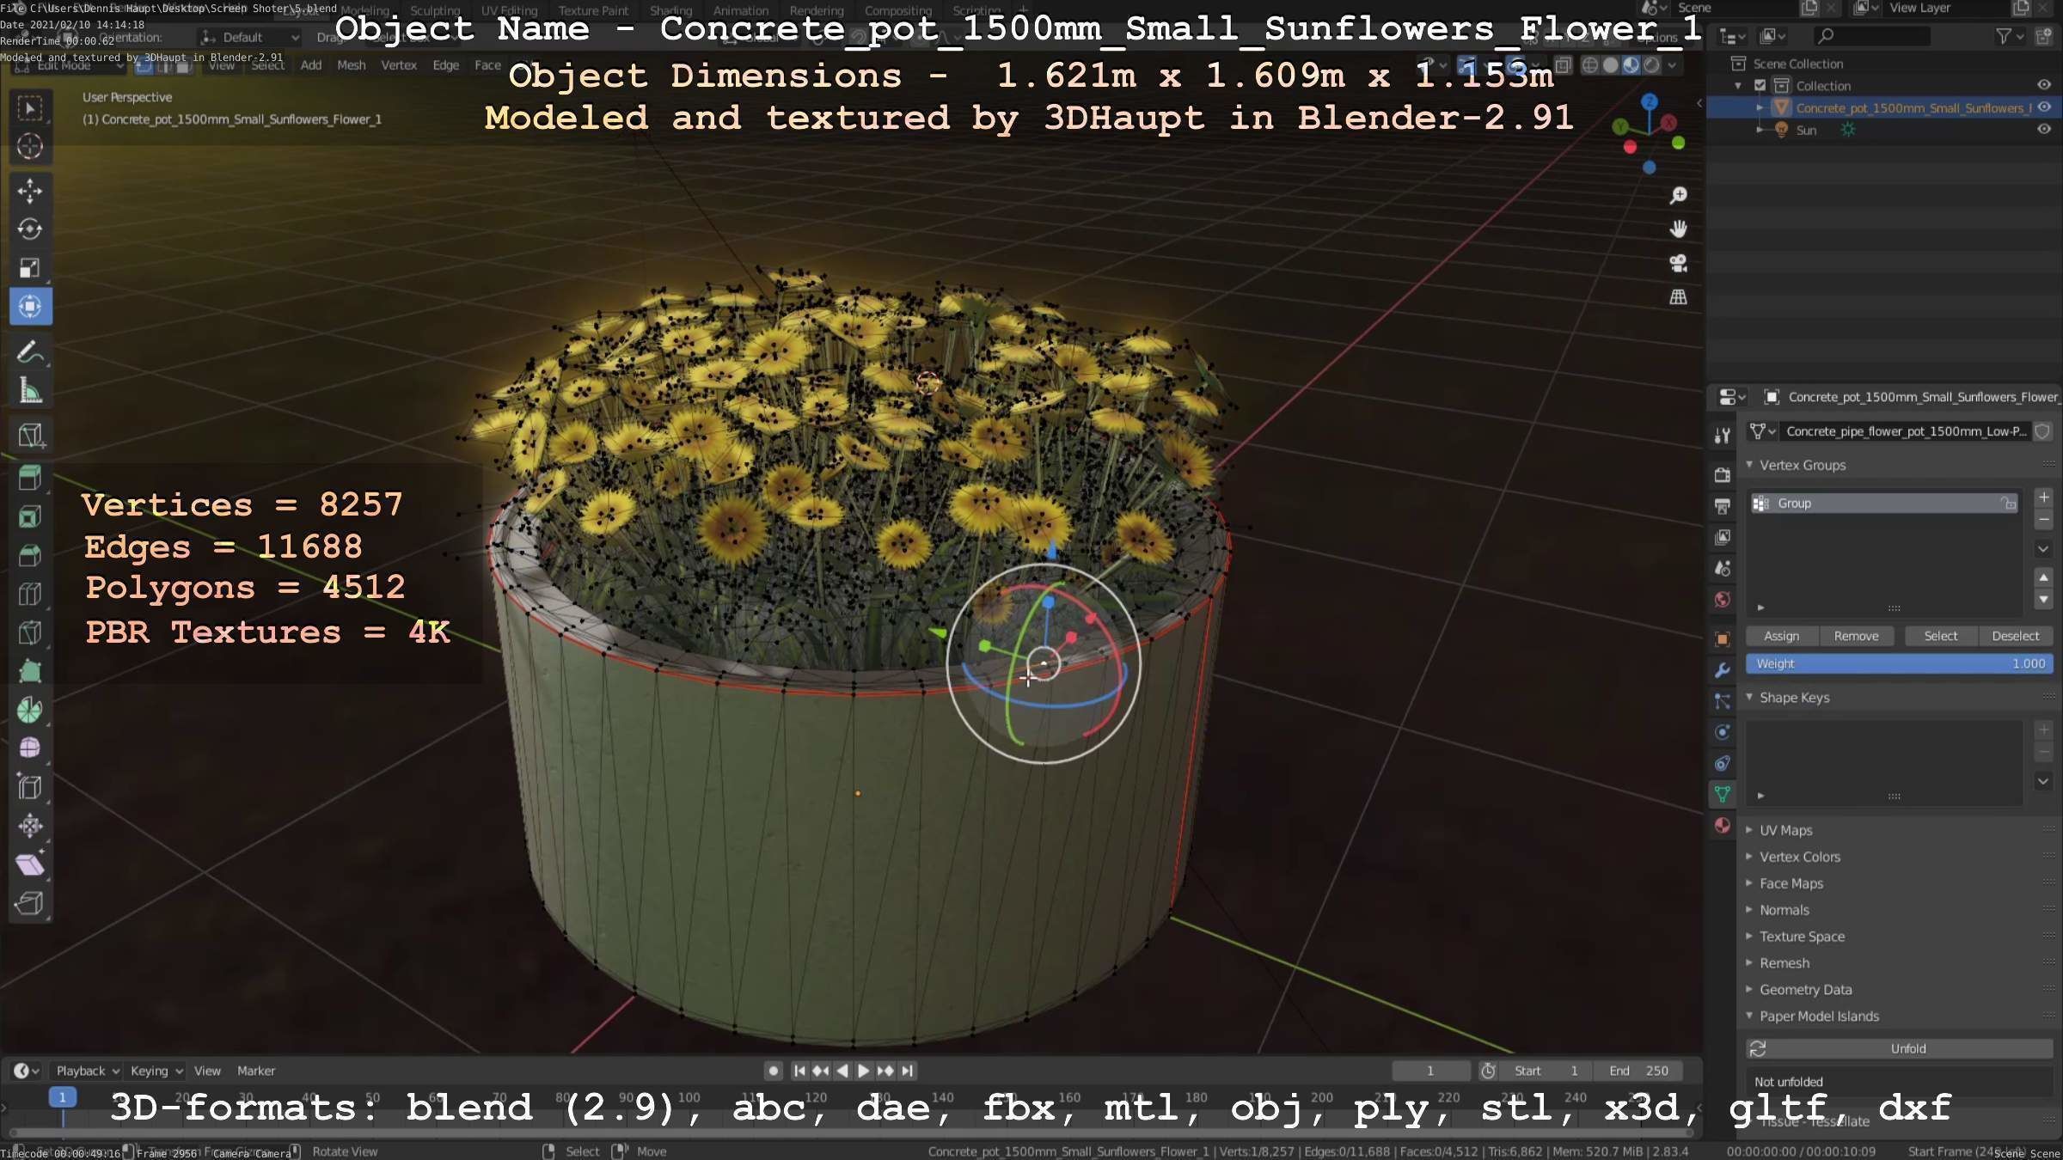The width and height of the screenshot is (2063, 1160).
Task: Open vertex group specials dropdown arrow
Action: tap(2043, 549)
